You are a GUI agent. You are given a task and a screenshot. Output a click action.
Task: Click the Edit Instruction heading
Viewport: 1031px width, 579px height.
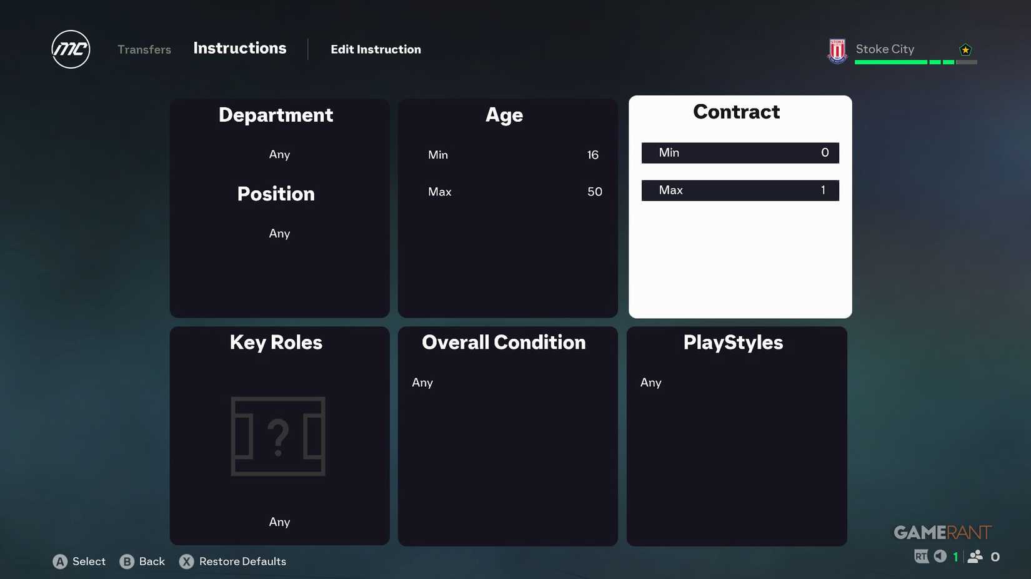[x=376, y=49]
